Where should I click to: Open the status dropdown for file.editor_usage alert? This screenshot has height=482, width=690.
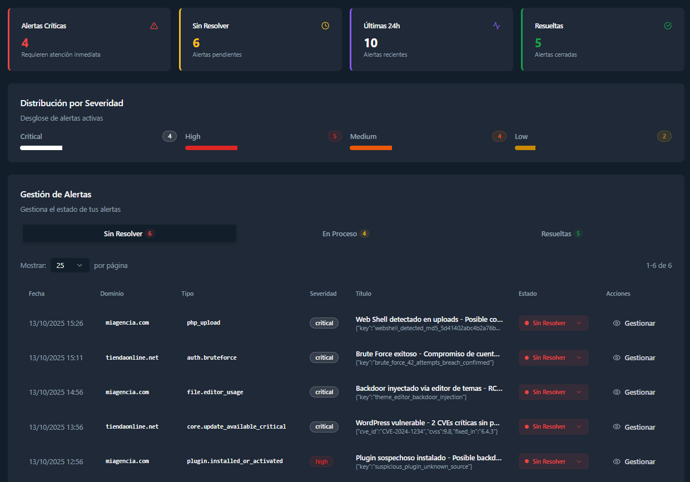pyautogui.click(x=553, y=392)
